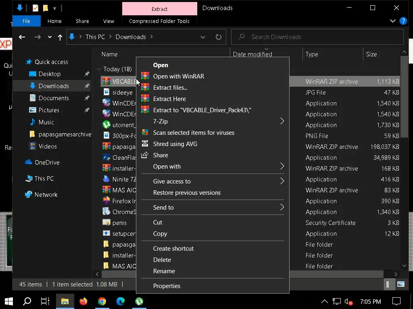Open Firefox from the taskbar
This screenshot has height=309, width=413.
click(83, 301)
